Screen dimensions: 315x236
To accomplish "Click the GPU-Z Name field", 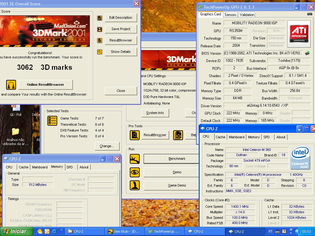I will click(x=254, y=23).
